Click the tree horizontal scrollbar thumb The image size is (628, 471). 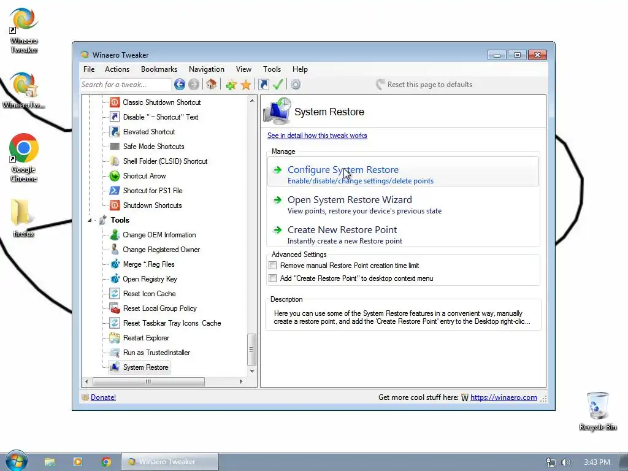(x=148, y=381)
